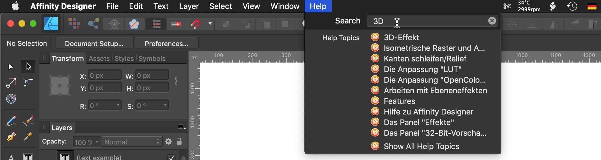This screenshot has width=601, height=160.
Task: Toggle text example layer visibility checkbox
Action: coord(171,157)
